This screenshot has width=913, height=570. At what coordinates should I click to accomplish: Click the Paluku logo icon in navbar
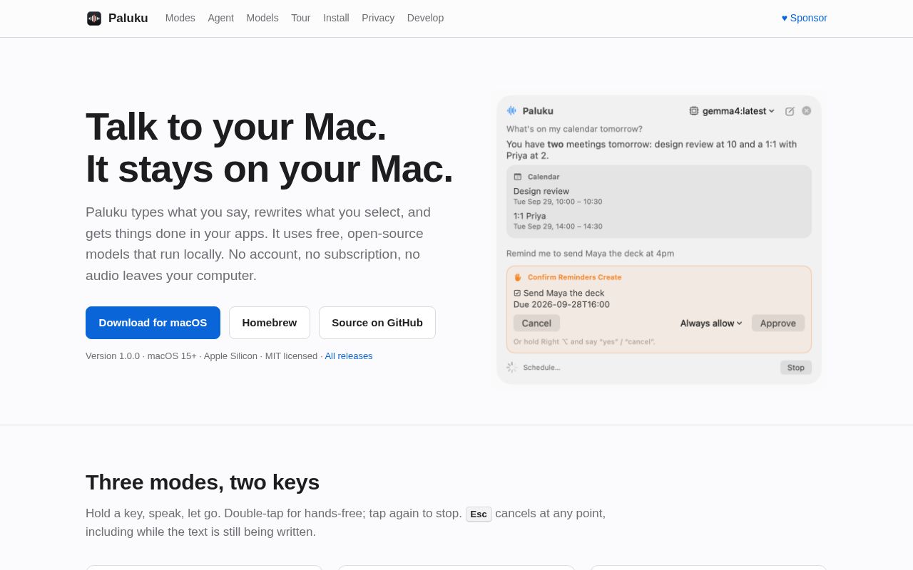94,19
